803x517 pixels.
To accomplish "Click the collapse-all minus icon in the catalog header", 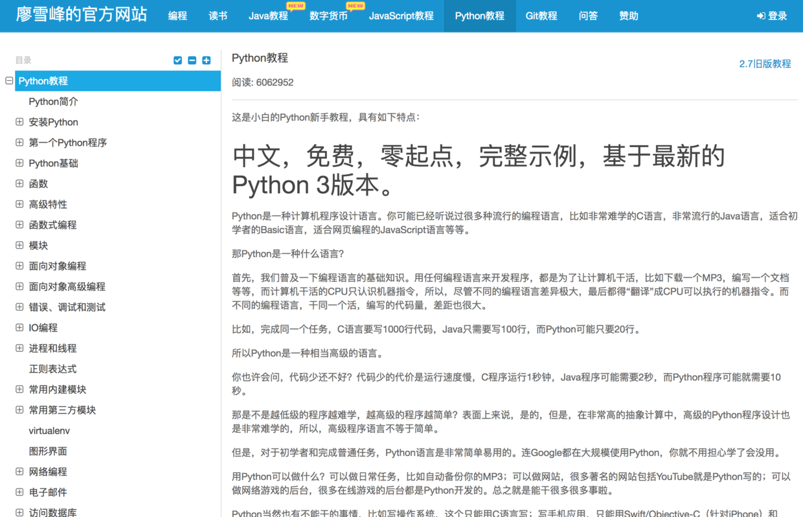I will (x=192, y=60).
